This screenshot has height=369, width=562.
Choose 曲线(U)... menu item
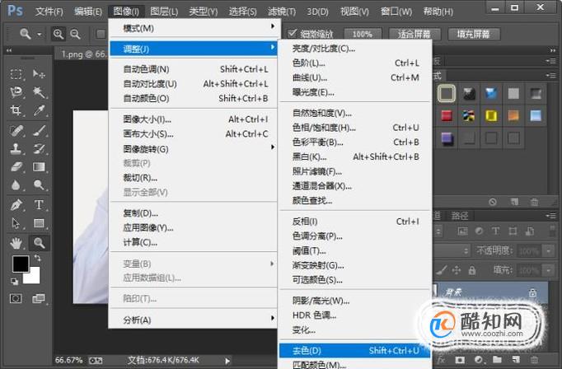tap(355, 77)
